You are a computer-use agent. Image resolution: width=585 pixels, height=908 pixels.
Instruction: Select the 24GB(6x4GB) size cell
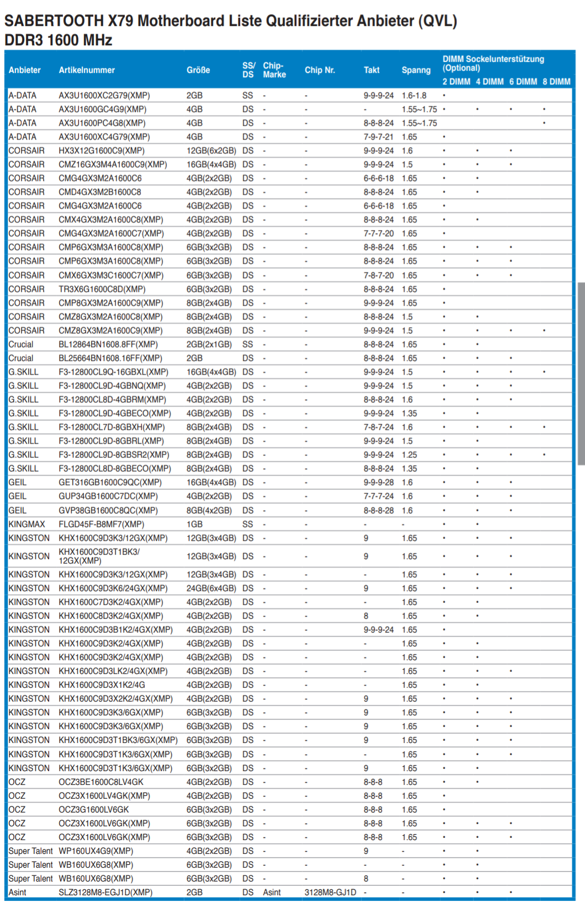[x=211, y=588]
